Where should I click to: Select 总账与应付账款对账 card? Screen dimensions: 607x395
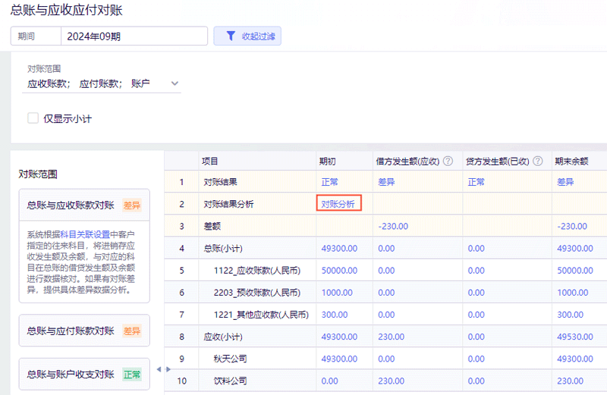point(84,331)
